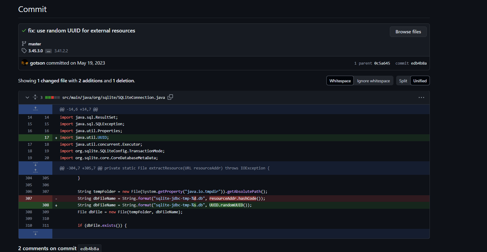Expand the hidden tags ellipsis
Viewport: 487px width, 252px height.
48,51
